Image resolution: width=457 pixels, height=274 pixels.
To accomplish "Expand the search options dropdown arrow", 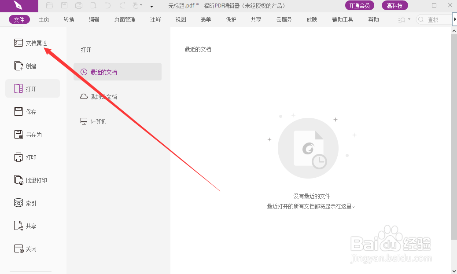I will coord(409,19).
